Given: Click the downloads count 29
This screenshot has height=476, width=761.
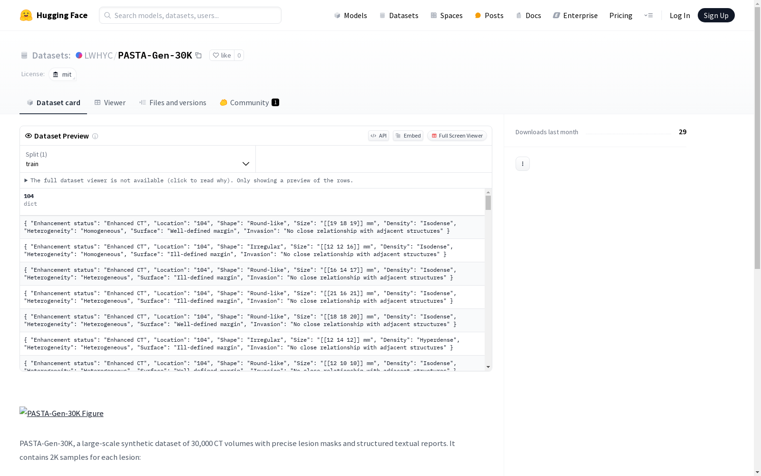Looking at the screenshot, I should point(683,132).
